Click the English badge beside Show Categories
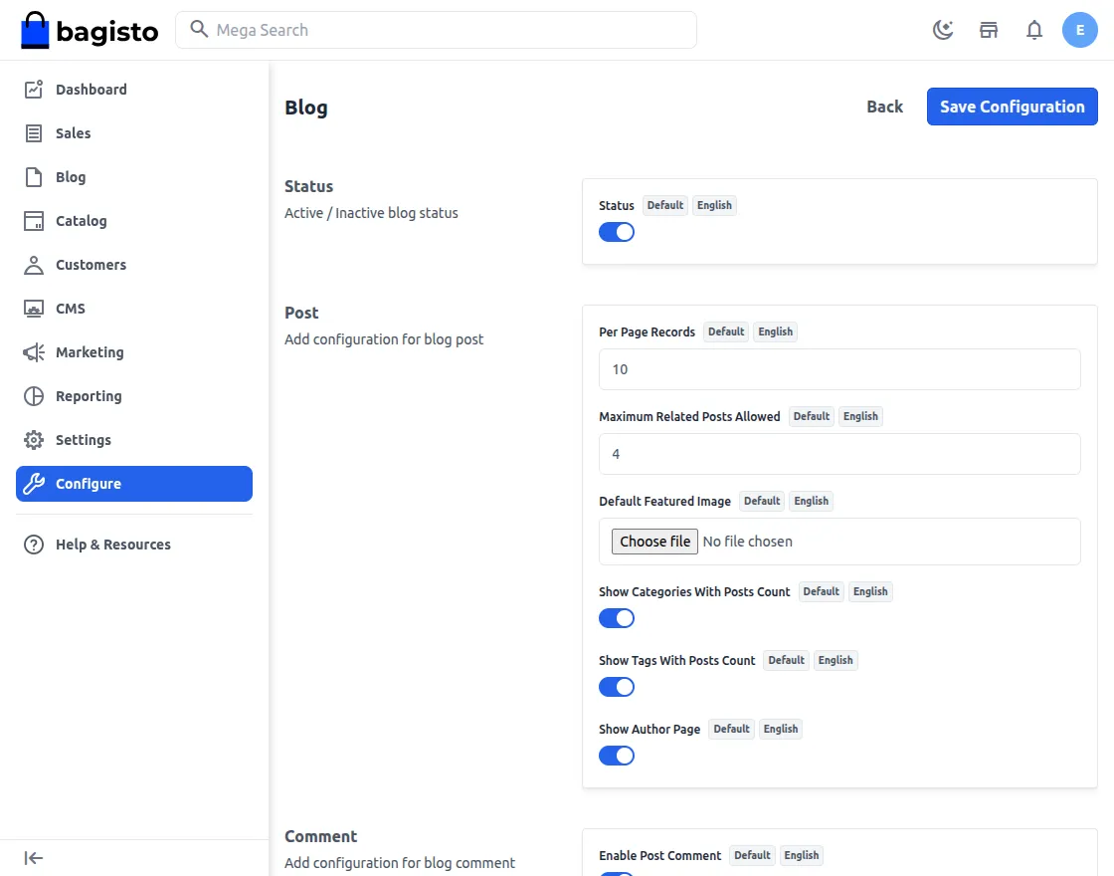 point(870,591)
